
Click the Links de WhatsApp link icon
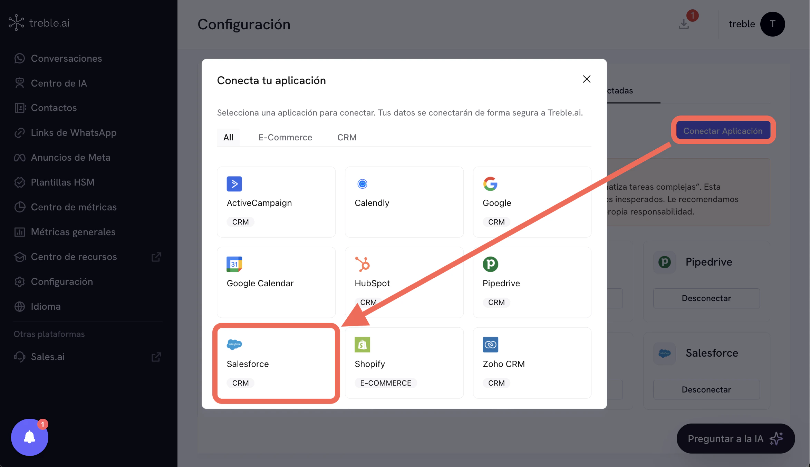coord(20,132)
